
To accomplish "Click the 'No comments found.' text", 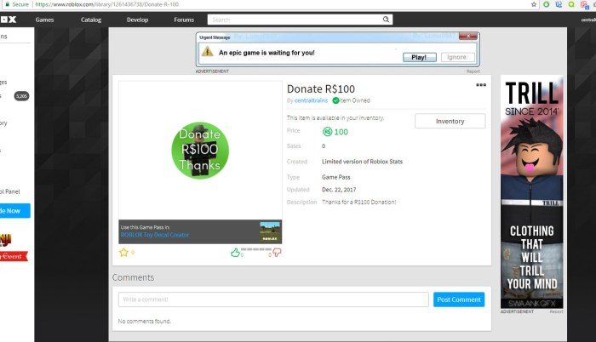I will pyautogui.click(x=145, y=321).
